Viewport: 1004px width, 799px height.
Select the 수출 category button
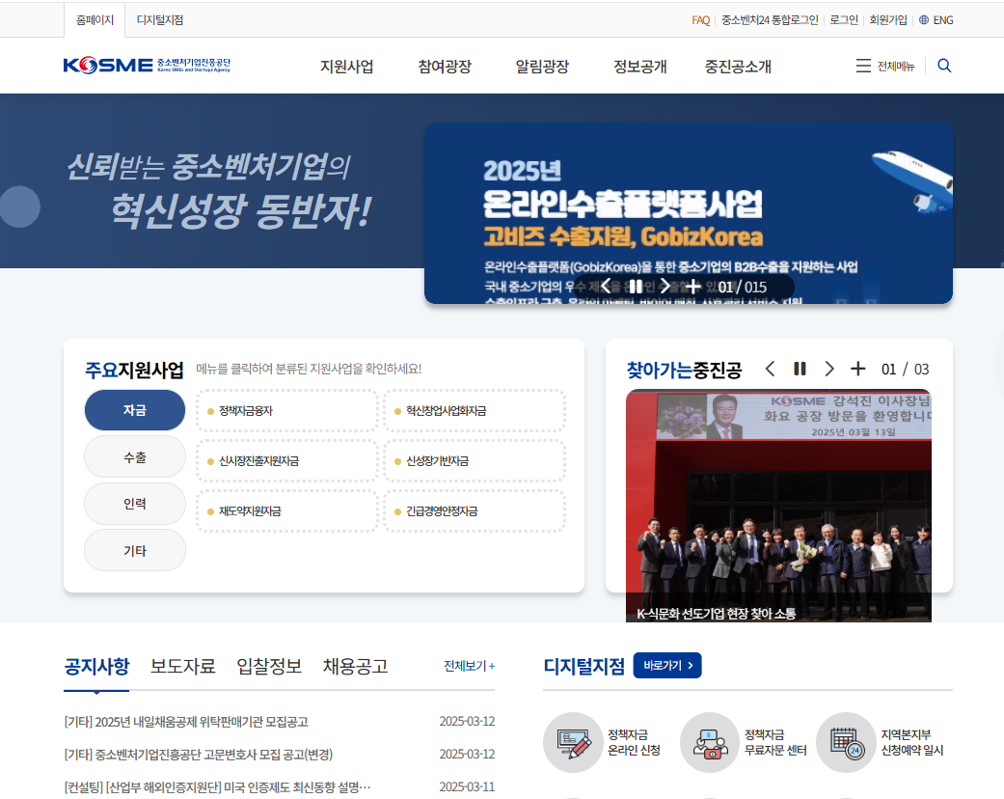tap(135, 456)
